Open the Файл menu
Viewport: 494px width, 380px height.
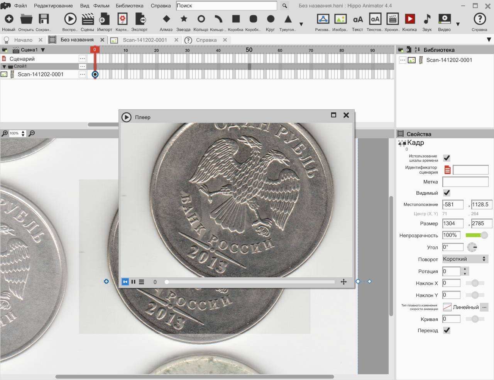(x=20, y=6)
